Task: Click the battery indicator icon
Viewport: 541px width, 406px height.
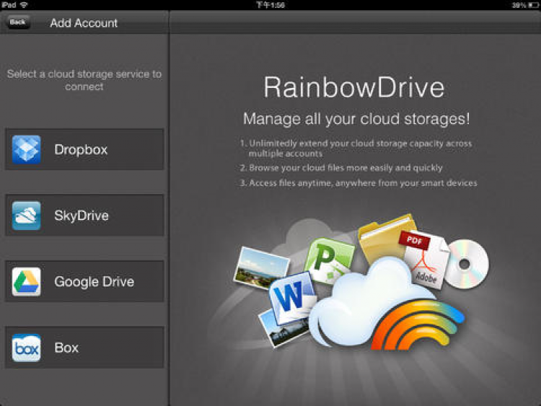Action: pyautogui.click(x=533, y=5)
